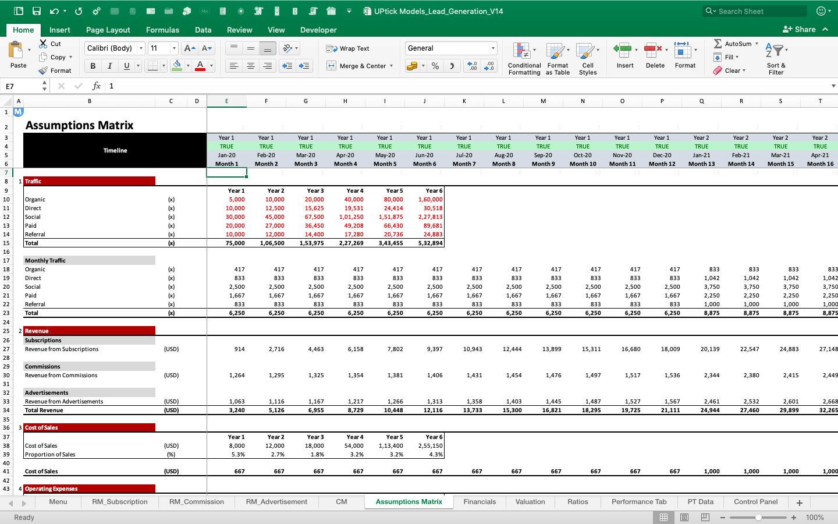This screenshot has width=838, height=524.
Task: Open the Insert ribbon tab
Action: coord(60,30)
